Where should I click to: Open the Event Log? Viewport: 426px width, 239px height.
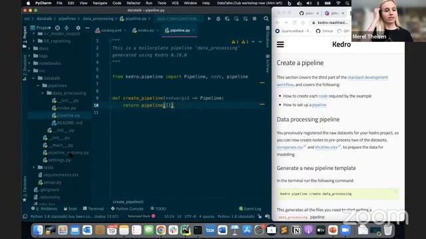pos(250,208)
